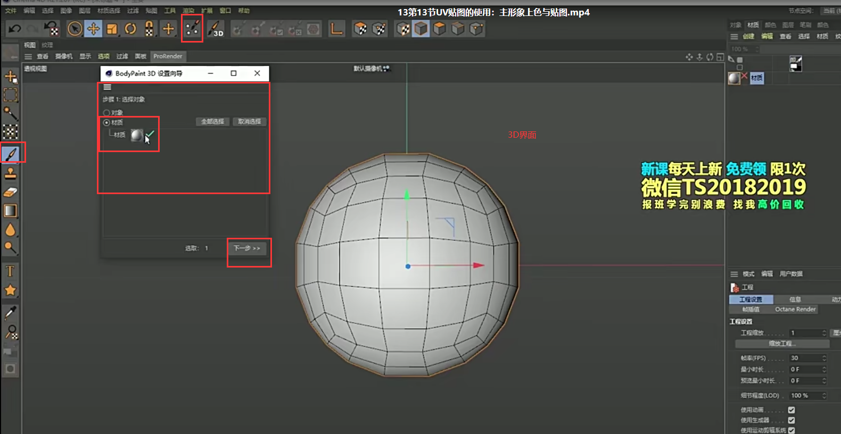The image size is (841, 434).
Task: Click the Undo arrow in top toolbar
Action: pos(14,29)
